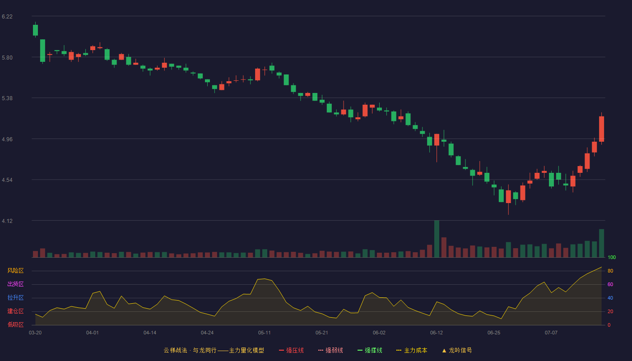Click the 06-12 date label

click(x=437, y=333)
